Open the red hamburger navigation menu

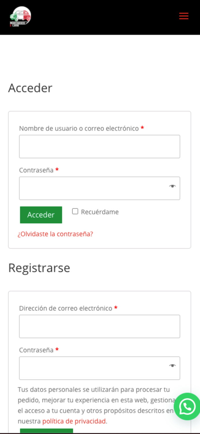point(184,16)
